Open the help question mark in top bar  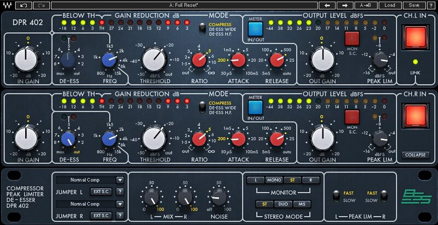(x=430, y=5)
